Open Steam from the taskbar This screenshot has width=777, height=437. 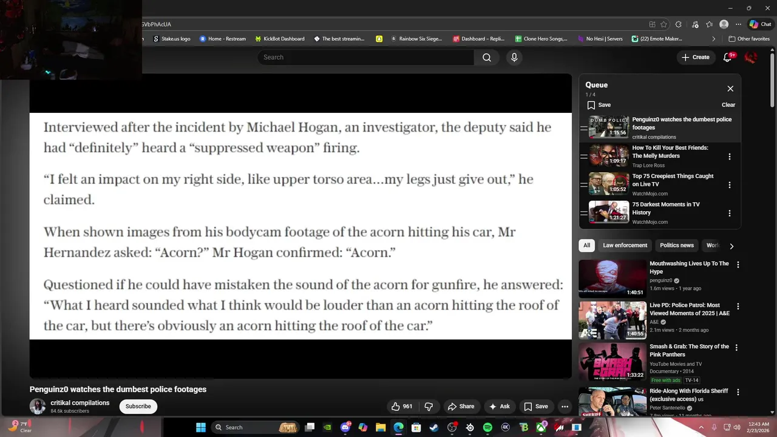434,427
